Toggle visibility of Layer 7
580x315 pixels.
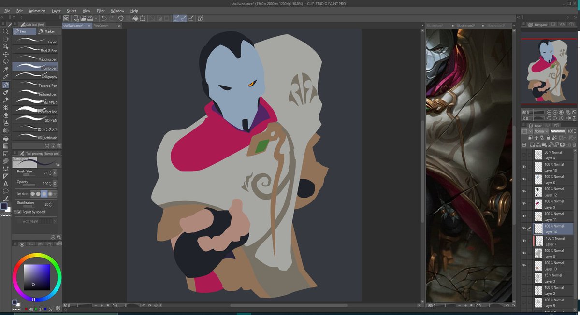[524, 241]
